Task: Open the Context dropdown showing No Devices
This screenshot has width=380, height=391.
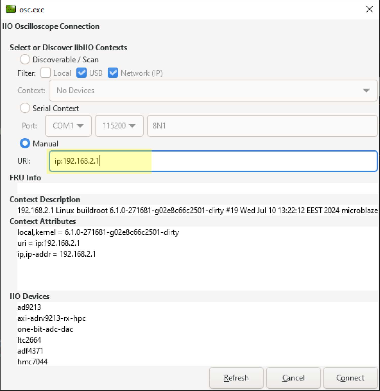Action: [x=213, y=91]
